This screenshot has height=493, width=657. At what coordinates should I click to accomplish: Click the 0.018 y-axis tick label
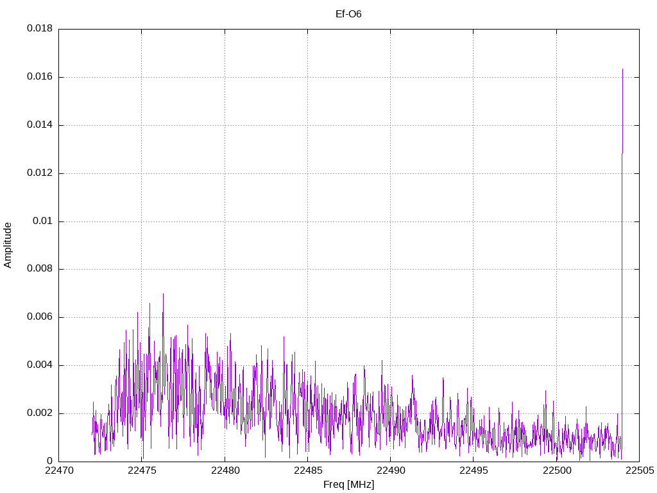(x=39, y=29)
